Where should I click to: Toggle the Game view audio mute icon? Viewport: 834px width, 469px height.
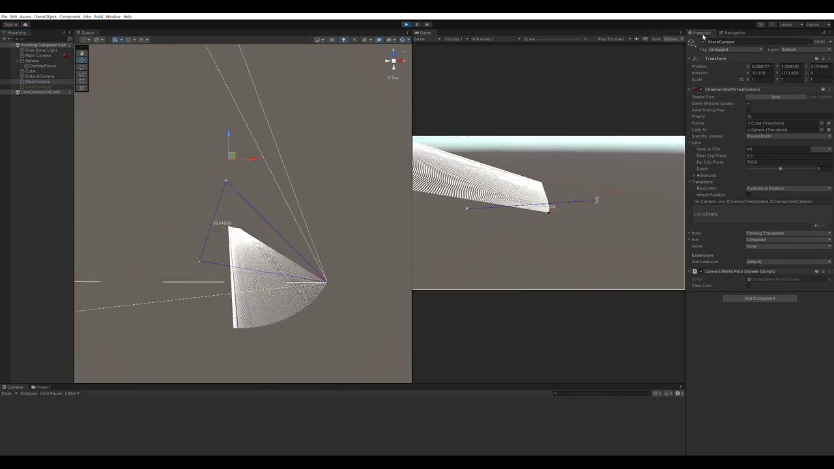(635, 38)
